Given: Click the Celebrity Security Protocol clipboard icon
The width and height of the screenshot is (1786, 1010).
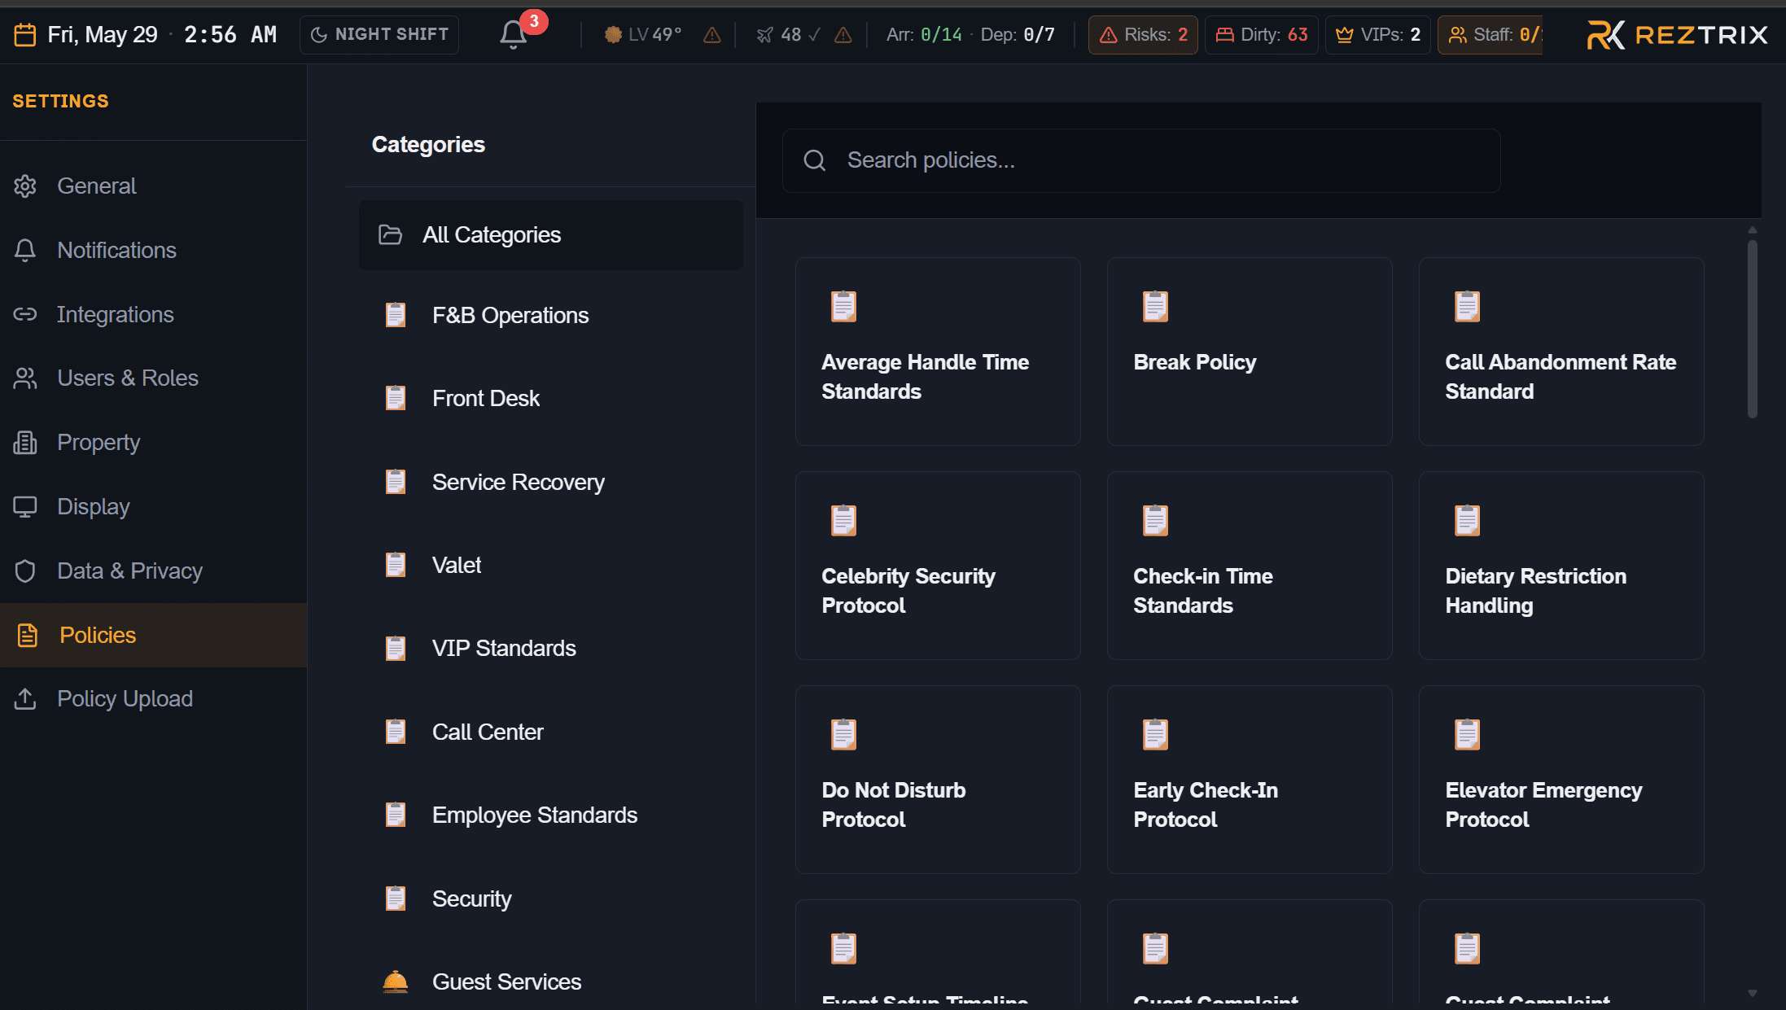Looking at the screenshot, I should click(x=843, y=521).
